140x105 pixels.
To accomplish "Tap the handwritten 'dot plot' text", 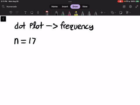I will tap(29, 25).
